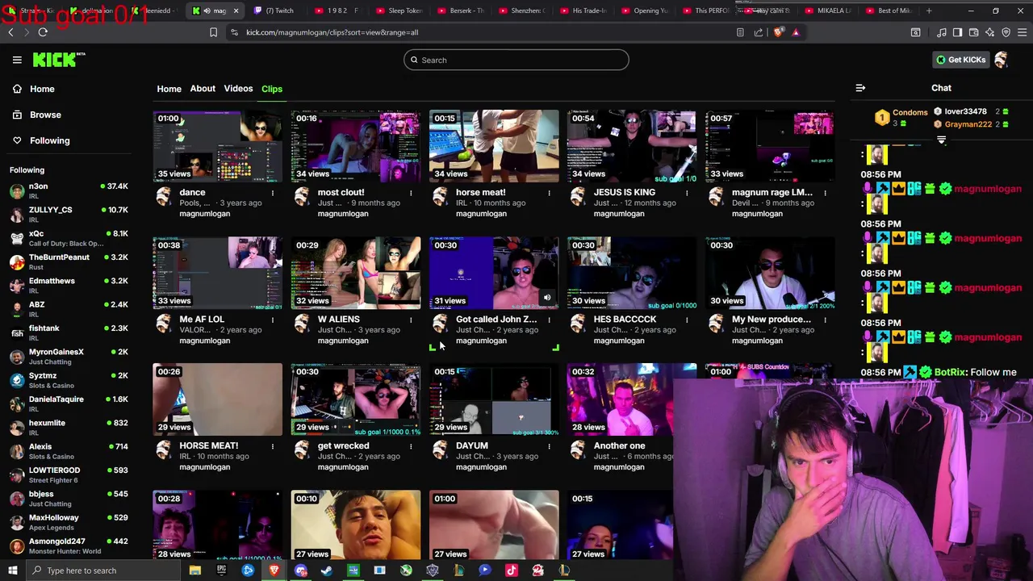
Task: Click the KICK logo
Action: [x=58, y=60]
